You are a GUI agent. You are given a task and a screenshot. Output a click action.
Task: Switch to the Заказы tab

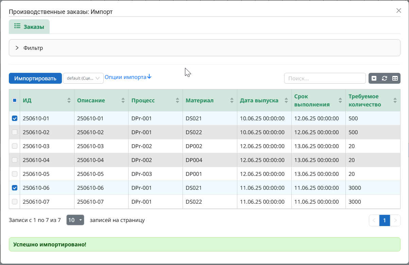coord(29,26)
